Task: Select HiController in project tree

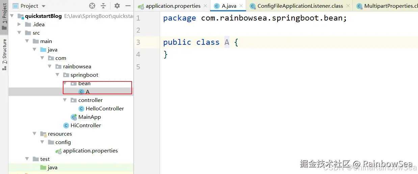Action: pyautogui.click(x=86, y=125)
